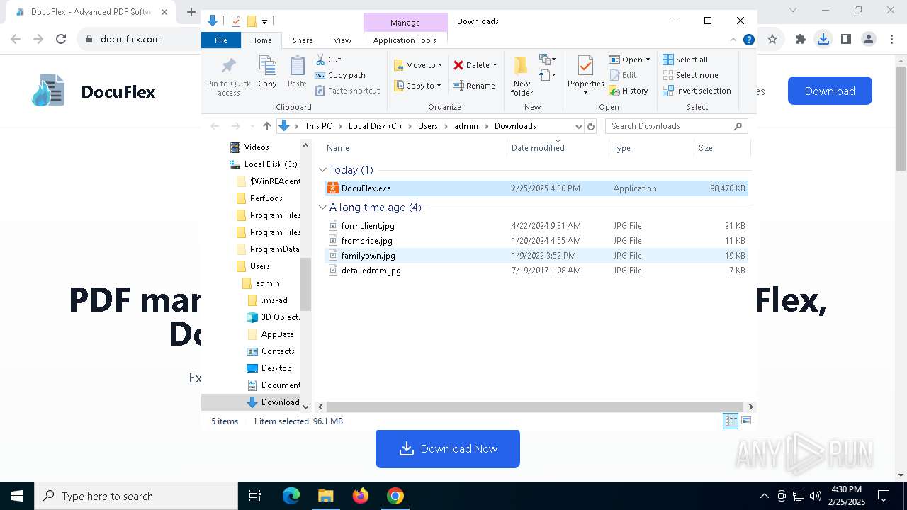Screen dimensions: 907x510
Task: Click Paste shortcut in ribbon
Action: pyautogui.click(x=347, y=91)
